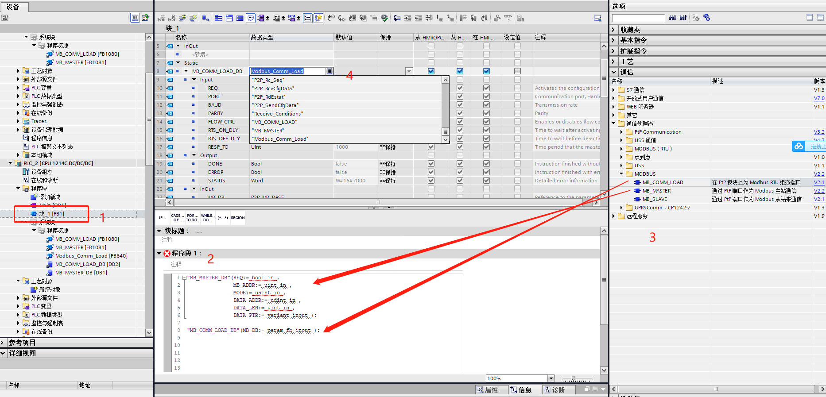Insert an IF... code snippet

click(x=163, y=218)
